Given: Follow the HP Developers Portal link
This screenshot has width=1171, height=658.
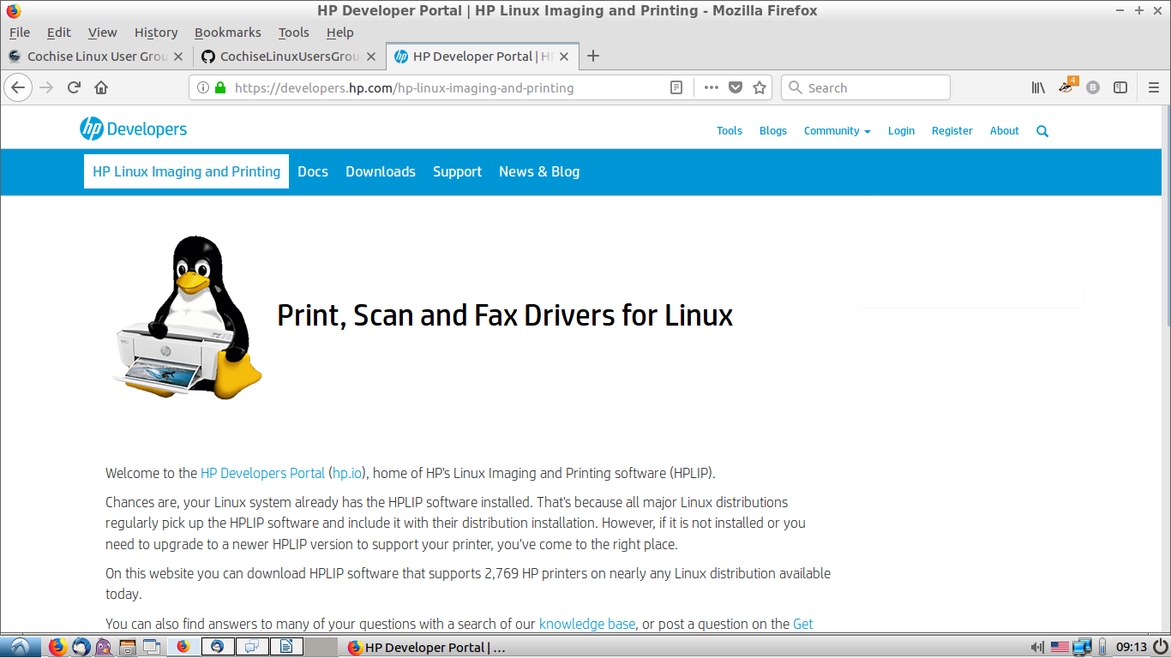Looking at the screenshot, I should click(262, 473).
